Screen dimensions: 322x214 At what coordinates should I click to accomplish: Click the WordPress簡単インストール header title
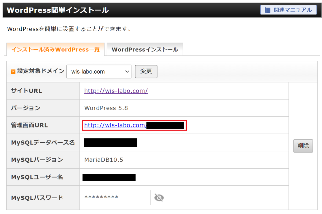point(58,10)
